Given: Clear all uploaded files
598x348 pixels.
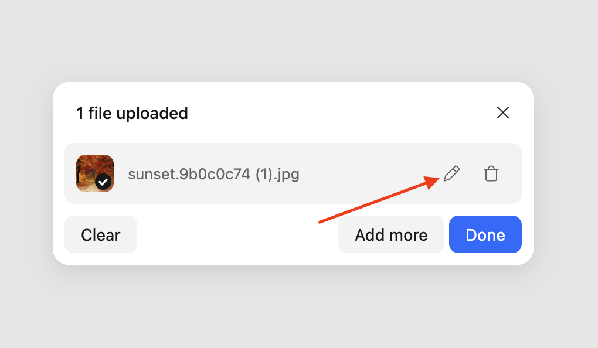Looking at the screenshot, I should pyautogui.click(x=101, y=235).
